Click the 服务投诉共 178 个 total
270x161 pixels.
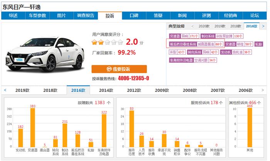tap(207, 103)
